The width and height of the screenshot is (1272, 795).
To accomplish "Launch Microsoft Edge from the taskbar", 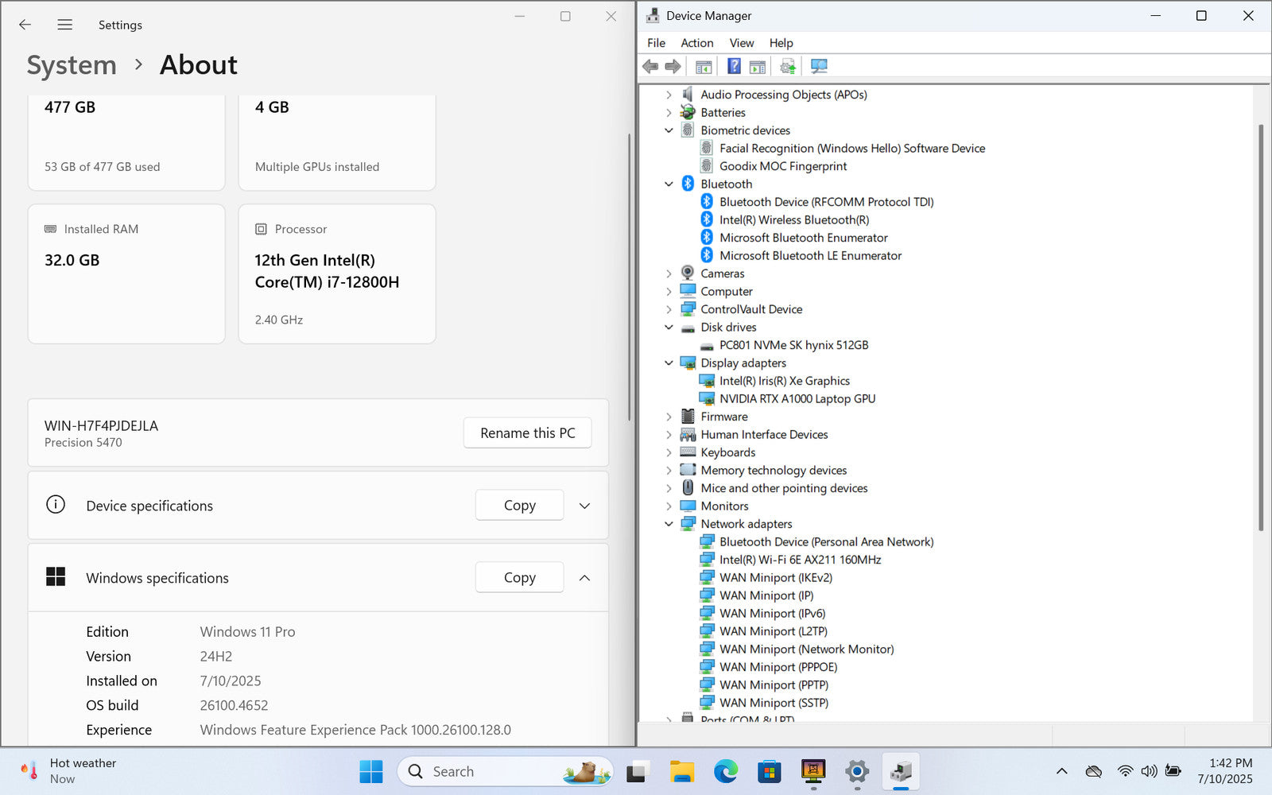I will click(x=725, y=771).
